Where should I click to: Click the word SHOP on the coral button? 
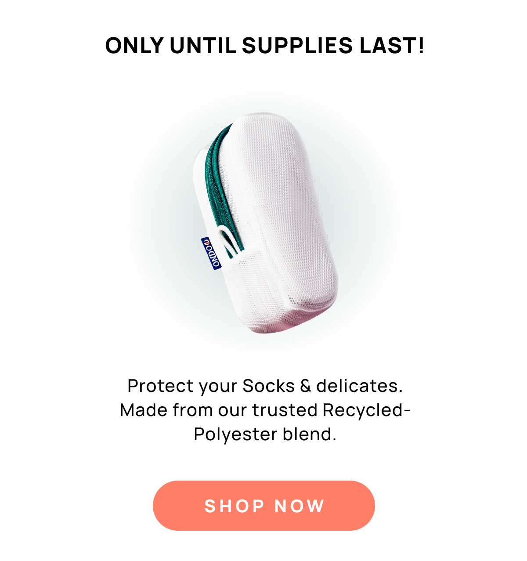coord(235,506)
